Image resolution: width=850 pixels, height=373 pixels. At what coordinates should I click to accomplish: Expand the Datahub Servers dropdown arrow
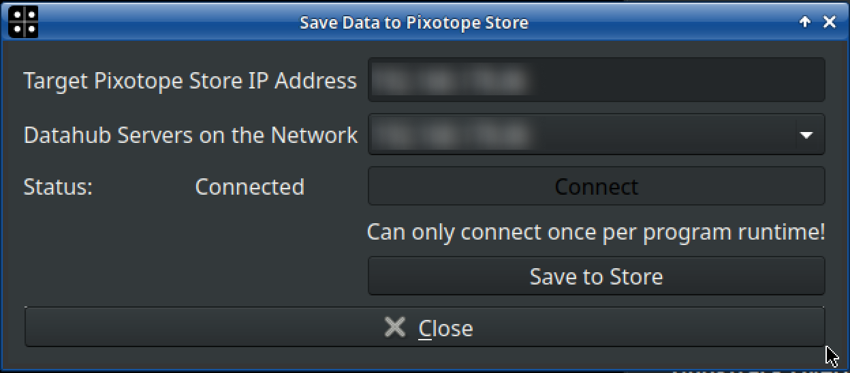(806, 135)
